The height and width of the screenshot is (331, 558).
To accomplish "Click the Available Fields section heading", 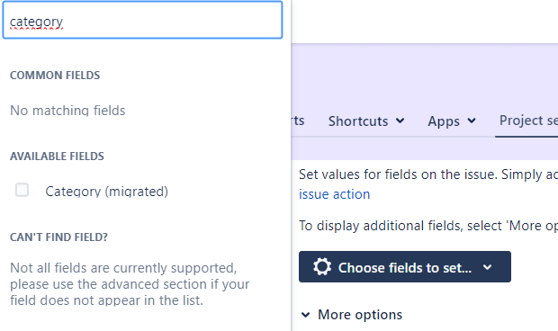I will click(x=57, y=157).
